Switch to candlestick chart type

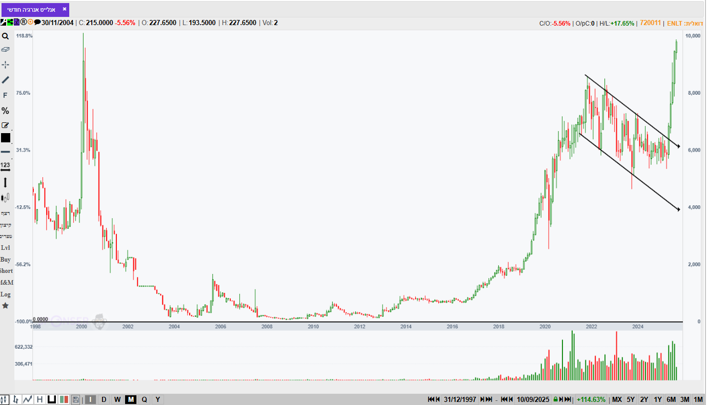(5, 399)
